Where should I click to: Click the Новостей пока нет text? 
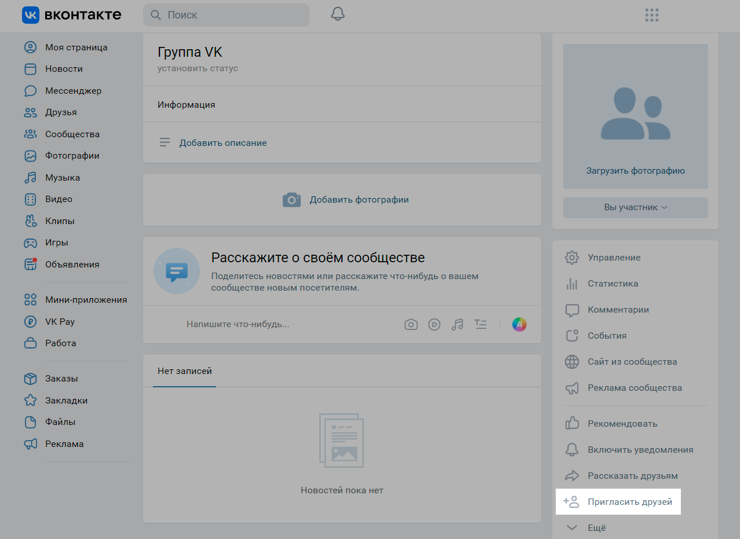342,490
